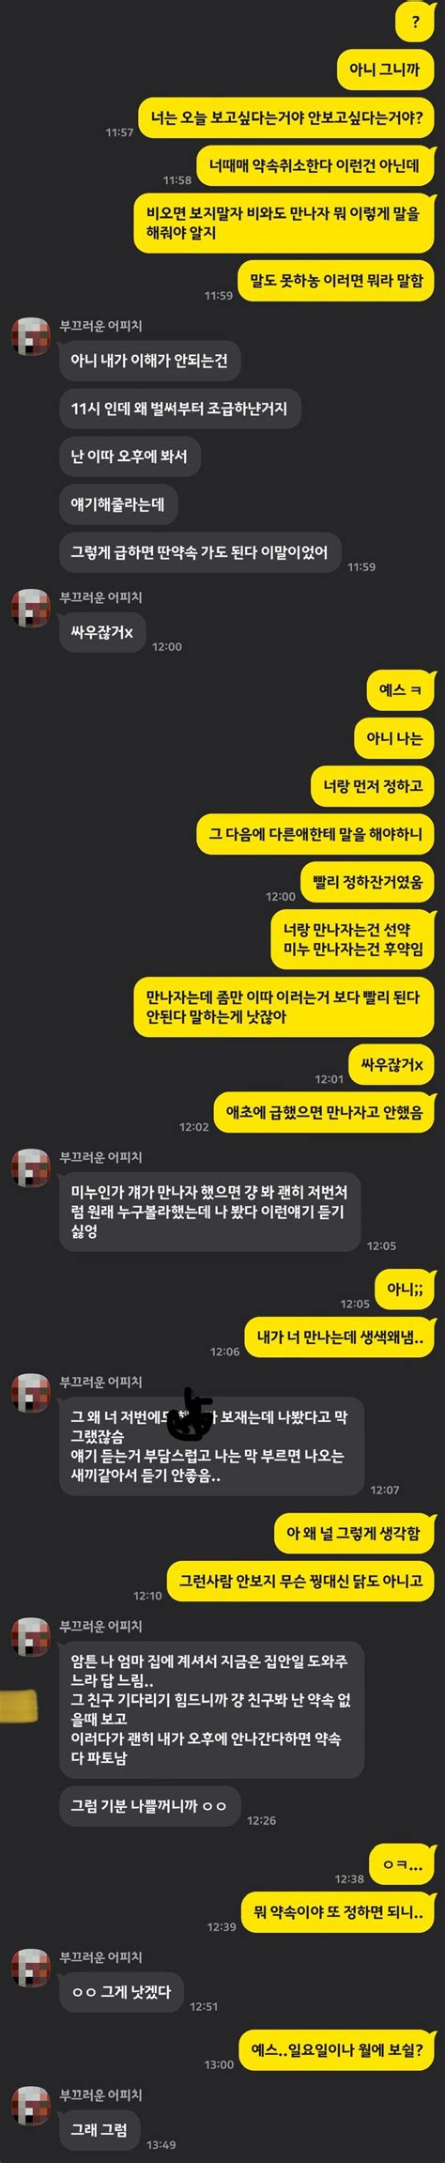The width and height of the screenshot is (445, 2163).
Task: Select the "애초에 급했으면 만나자고 안했음" message
Action: click(324, 1113)
